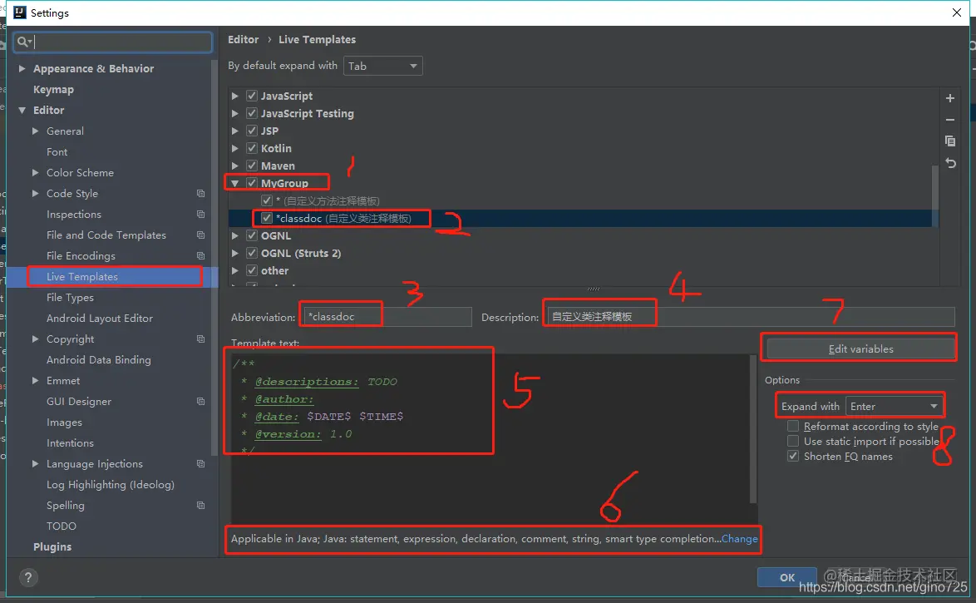Click project-level icon beside File Encodings

point(200,256)
